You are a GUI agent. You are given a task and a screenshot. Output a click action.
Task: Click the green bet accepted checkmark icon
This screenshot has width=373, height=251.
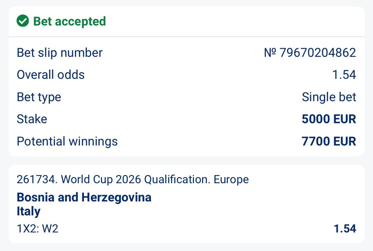(x=23, y=21)
